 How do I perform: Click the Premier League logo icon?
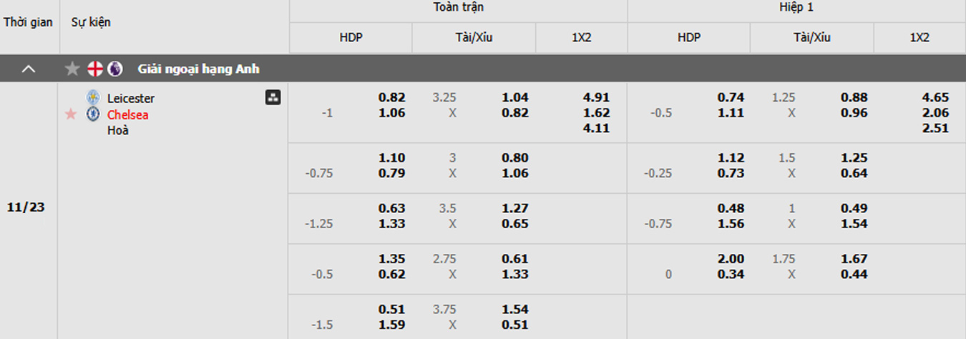(114, 69)
